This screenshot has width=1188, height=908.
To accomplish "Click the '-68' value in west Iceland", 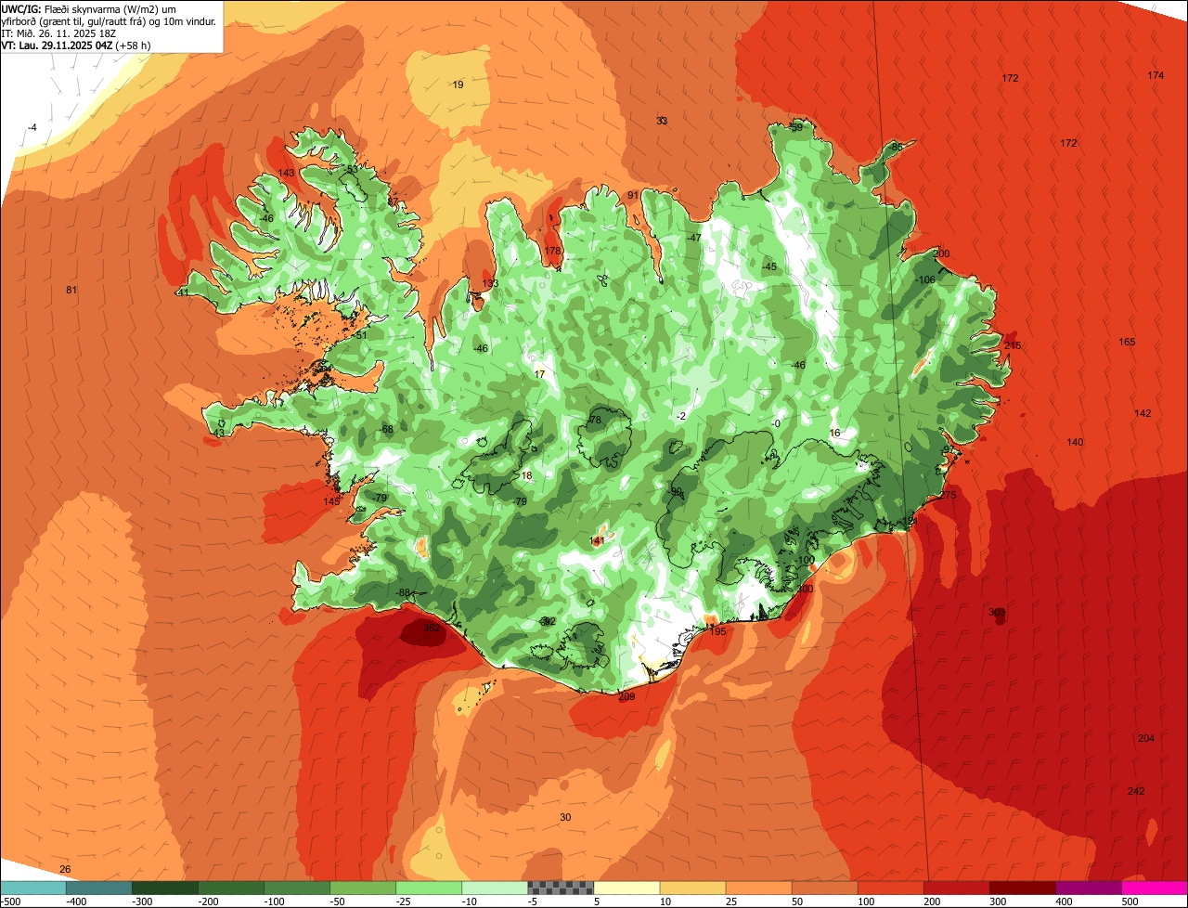I will click(386, 429).
